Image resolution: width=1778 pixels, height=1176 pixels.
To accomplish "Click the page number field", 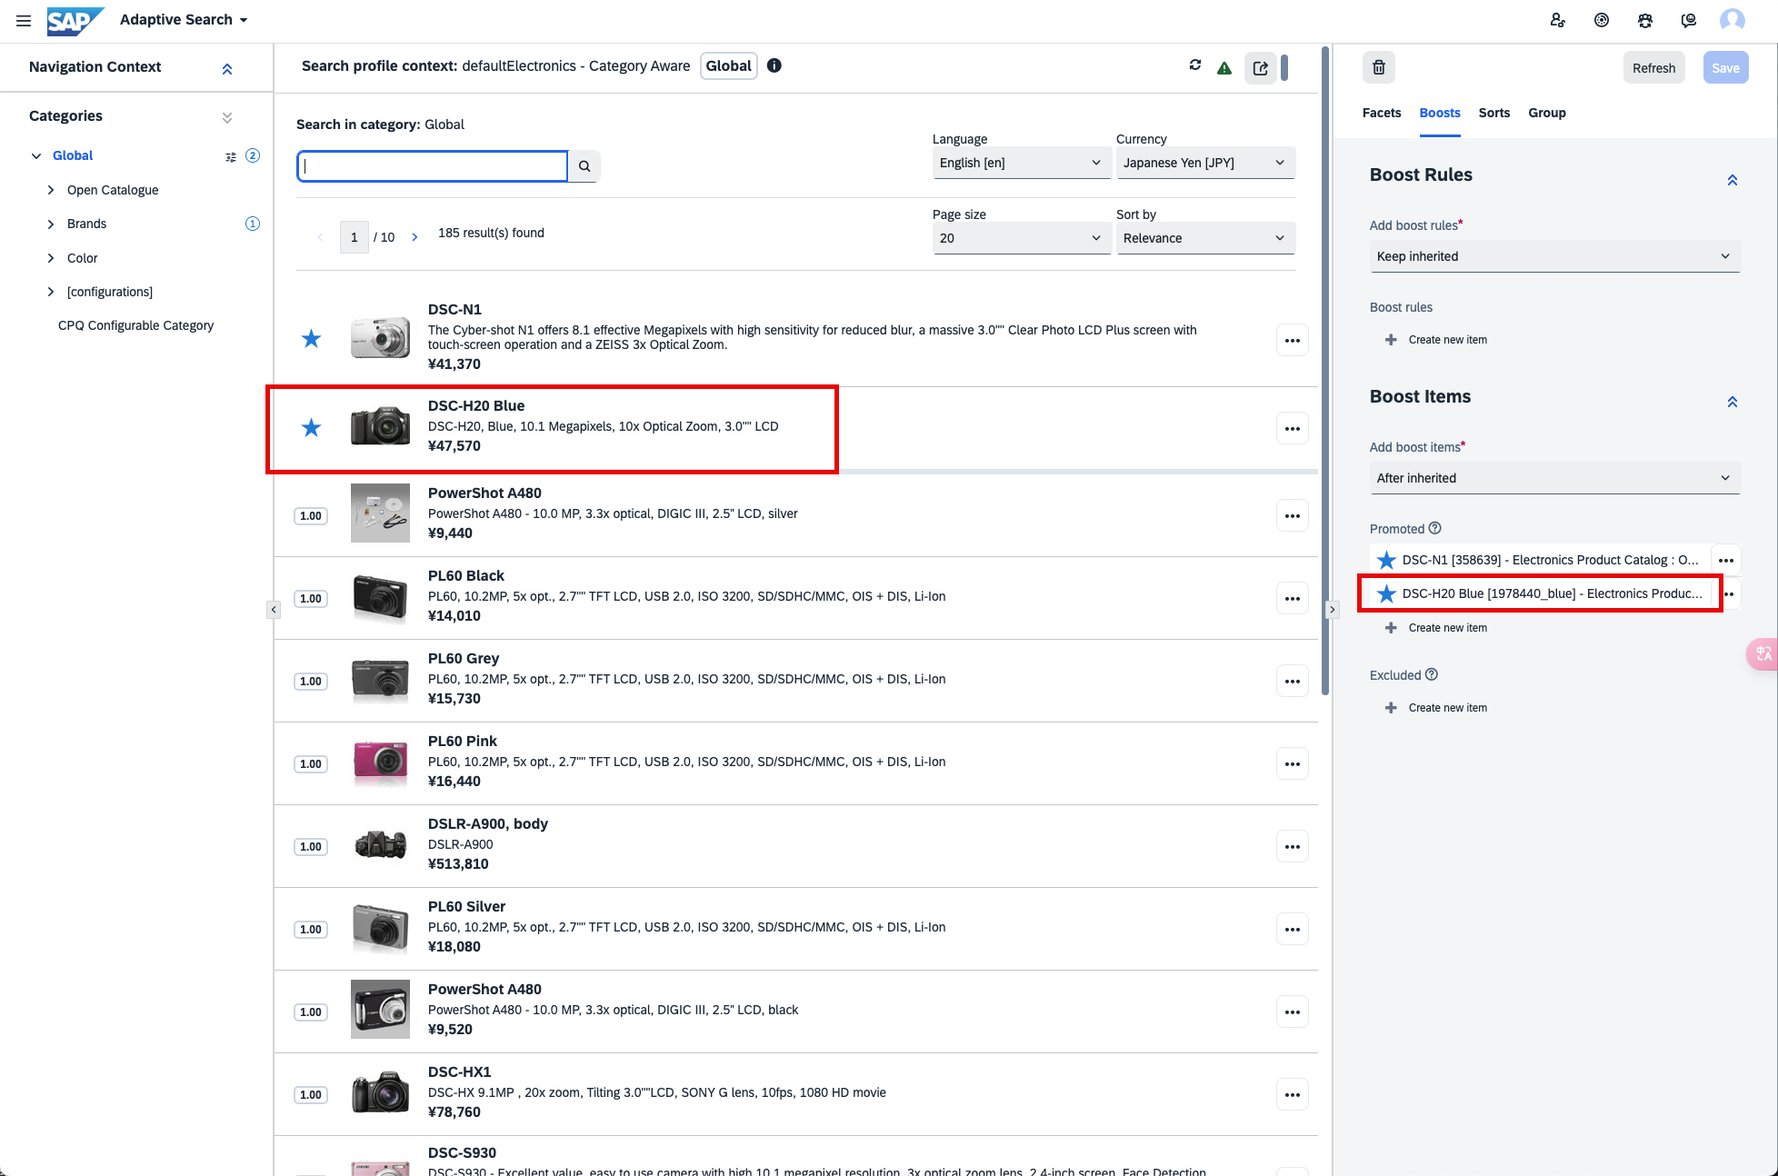I will (x=355, y=237).
